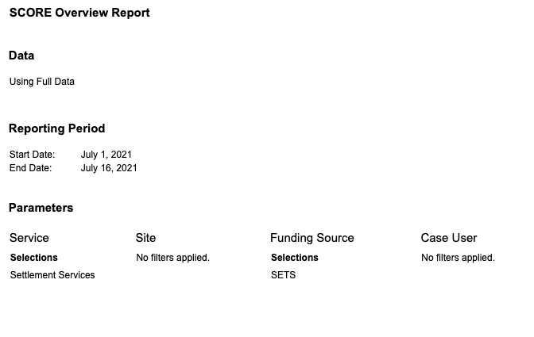Click the Using Full Data text
This screenshot has height=337, width=534.
point(42,82)
